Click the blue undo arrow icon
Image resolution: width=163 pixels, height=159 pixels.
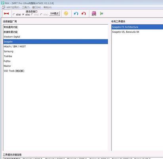pyautogui.click(x=76, y=14)
